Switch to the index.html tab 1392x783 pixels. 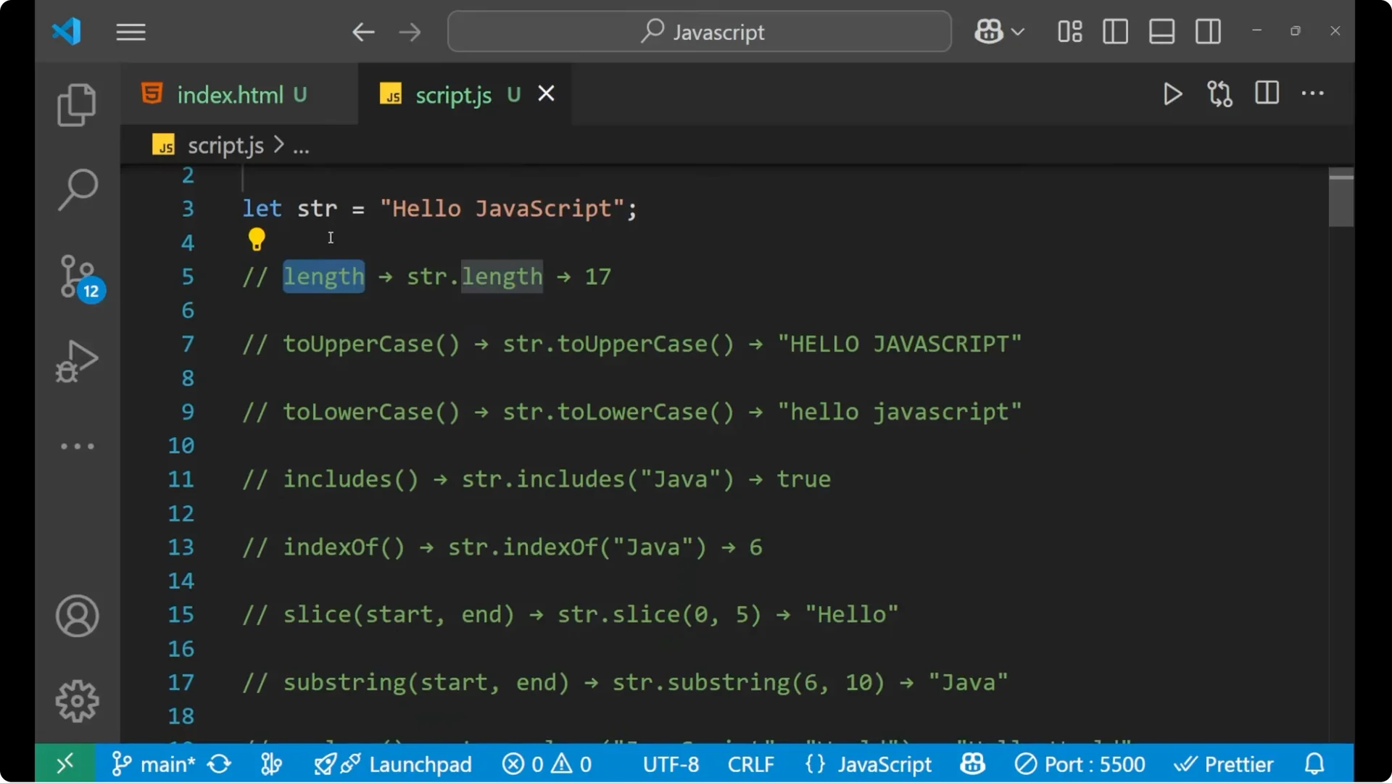pyautogui.click(x=231, y=94)
